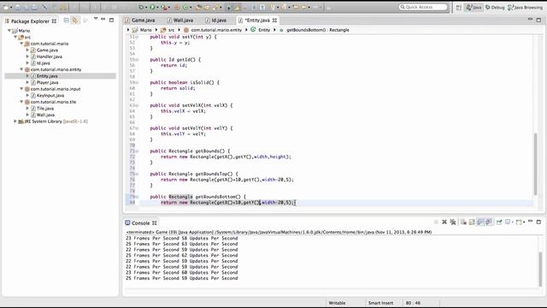This screenshot has height=308, width=547.
Task: Open the Package Explorer view menu arrow
Action: tap(96, 19)
